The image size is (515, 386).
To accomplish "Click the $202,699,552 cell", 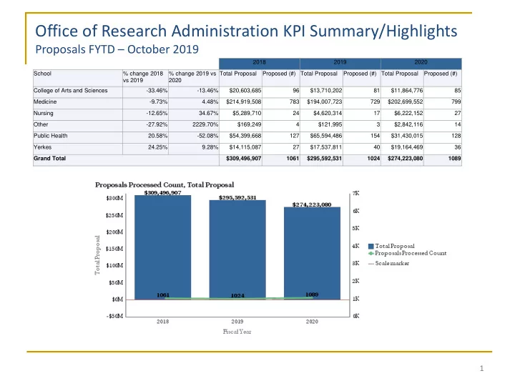I will point(402,102).
